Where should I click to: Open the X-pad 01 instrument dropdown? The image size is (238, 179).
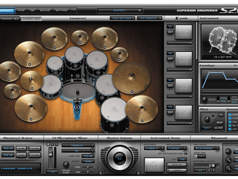(x=180, y=43)
